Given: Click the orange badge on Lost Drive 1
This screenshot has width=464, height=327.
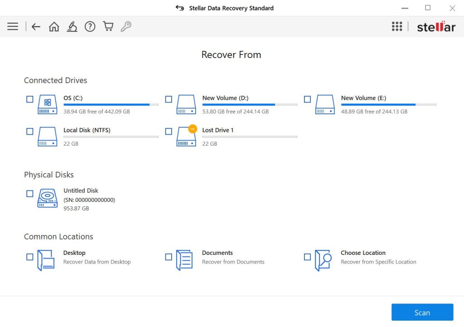Looking at the screenshot, I should (193, 128).
